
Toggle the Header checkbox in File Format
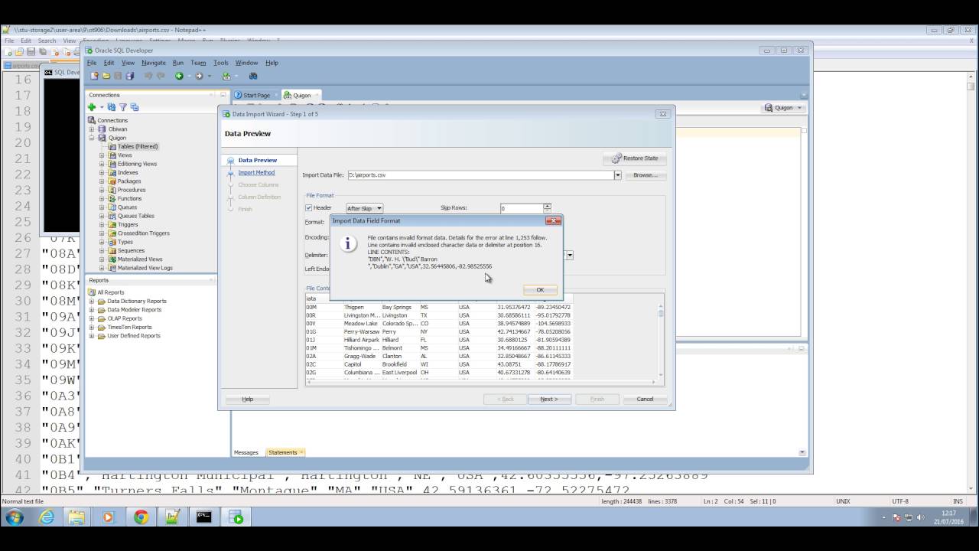309,208
